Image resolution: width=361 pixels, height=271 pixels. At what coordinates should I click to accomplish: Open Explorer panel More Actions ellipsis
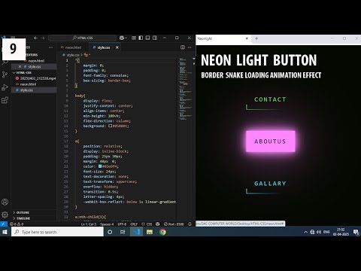coord(51,47)
